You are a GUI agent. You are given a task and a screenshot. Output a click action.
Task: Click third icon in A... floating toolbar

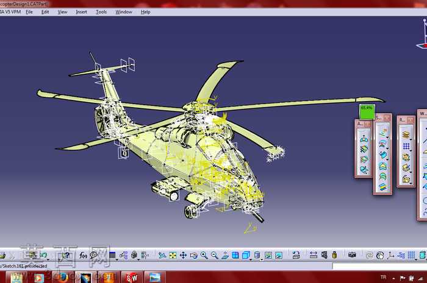(364, 159)
